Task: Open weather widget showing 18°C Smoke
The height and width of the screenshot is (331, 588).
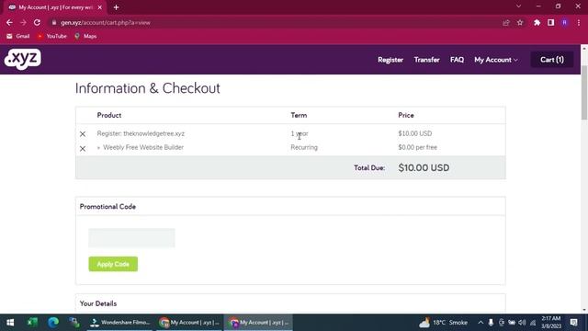Action: coord(443,323)
